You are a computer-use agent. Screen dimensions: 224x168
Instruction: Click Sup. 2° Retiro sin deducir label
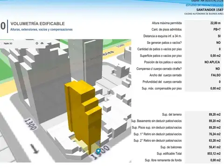[158, 140]
